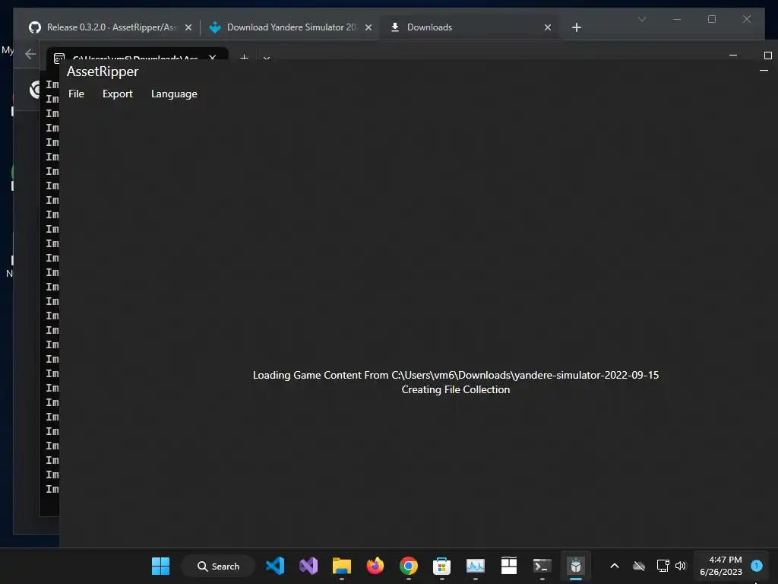The height and width of the screenshot is (584, 778).
Task: Open the Export menu in AssetRipper
Action: tap(118, 94)
